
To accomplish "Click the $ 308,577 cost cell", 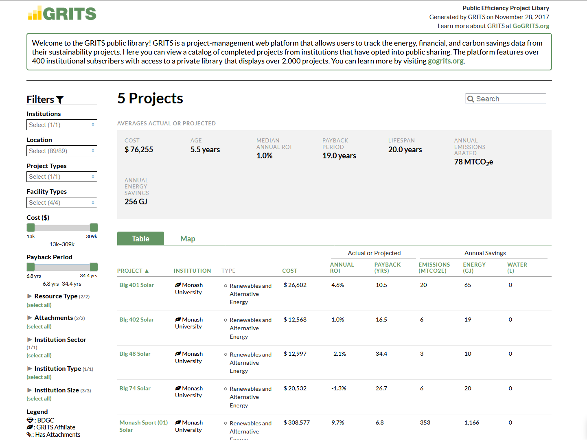I will tap(297, 422).
